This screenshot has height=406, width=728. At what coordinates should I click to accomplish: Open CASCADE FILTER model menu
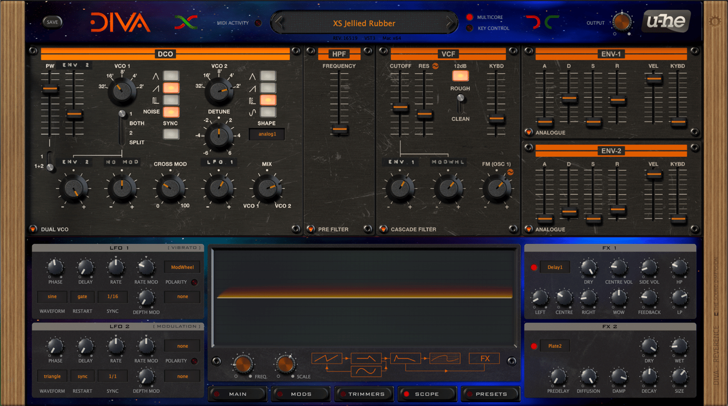383,229
